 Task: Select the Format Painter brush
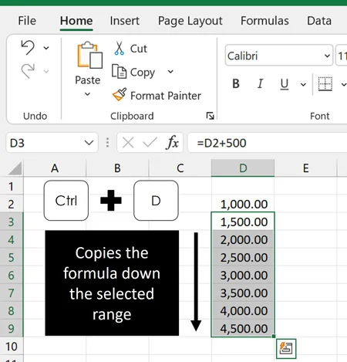point(120,94)
